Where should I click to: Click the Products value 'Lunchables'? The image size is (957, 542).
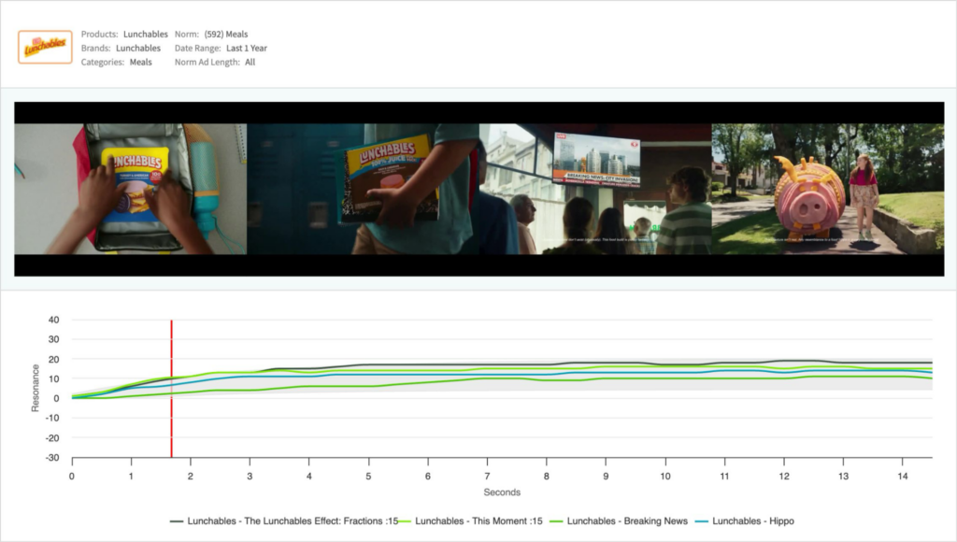point(145,35)
